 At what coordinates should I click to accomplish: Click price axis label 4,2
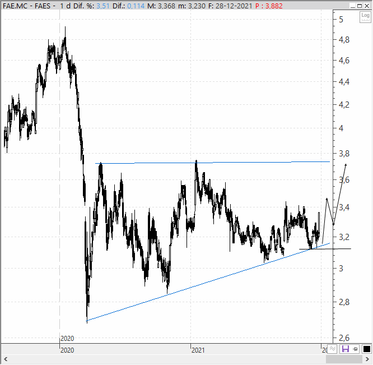click(344, 104)
